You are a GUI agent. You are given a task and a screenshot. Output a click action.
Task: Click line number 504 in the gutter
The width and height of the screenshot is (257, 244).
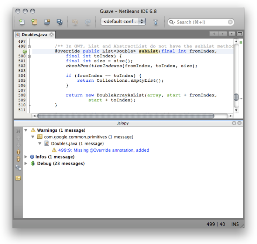coord(22,75)
